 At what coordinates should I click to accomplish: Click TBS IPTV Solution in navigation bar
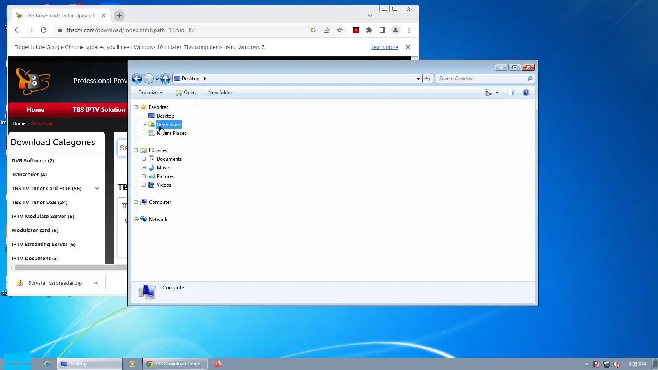(x=99, y=110)
